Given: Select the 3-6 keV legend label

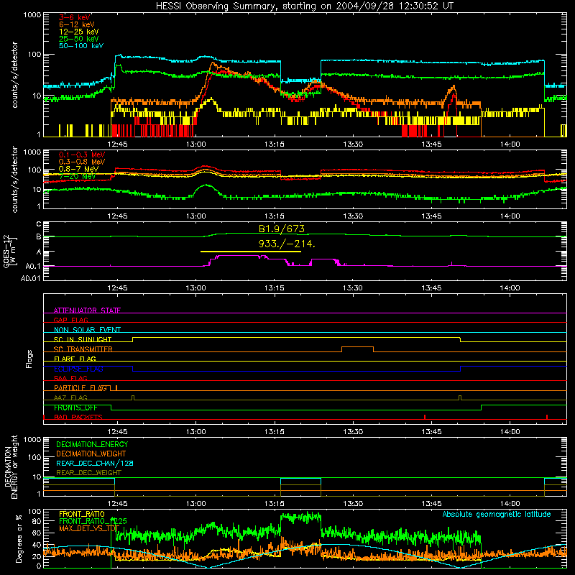Looking at the screenshot, I should (75, 17).
